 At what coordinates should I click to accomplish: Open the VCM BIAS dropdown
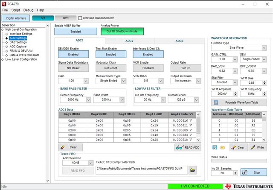161,81
